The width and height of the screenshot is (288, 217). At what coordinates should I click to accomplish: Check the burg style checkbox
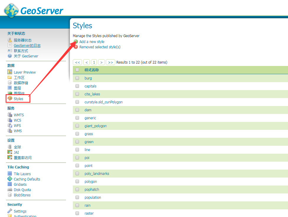coord(77,78)
